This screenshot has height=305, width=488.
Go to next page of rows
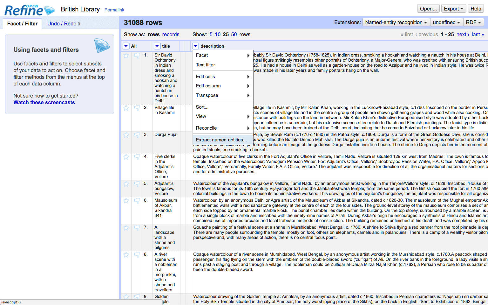tap(463, 34)
